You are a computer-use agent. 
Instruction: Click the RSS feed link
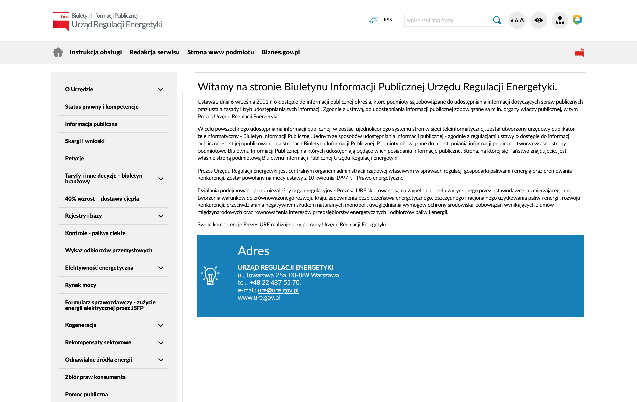coord(388,20)
